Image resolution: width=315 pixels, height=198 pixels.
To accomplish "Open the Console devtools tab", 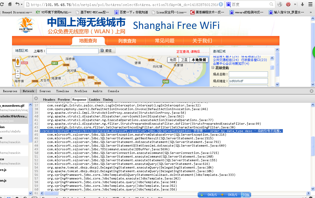I will (113, 91).
